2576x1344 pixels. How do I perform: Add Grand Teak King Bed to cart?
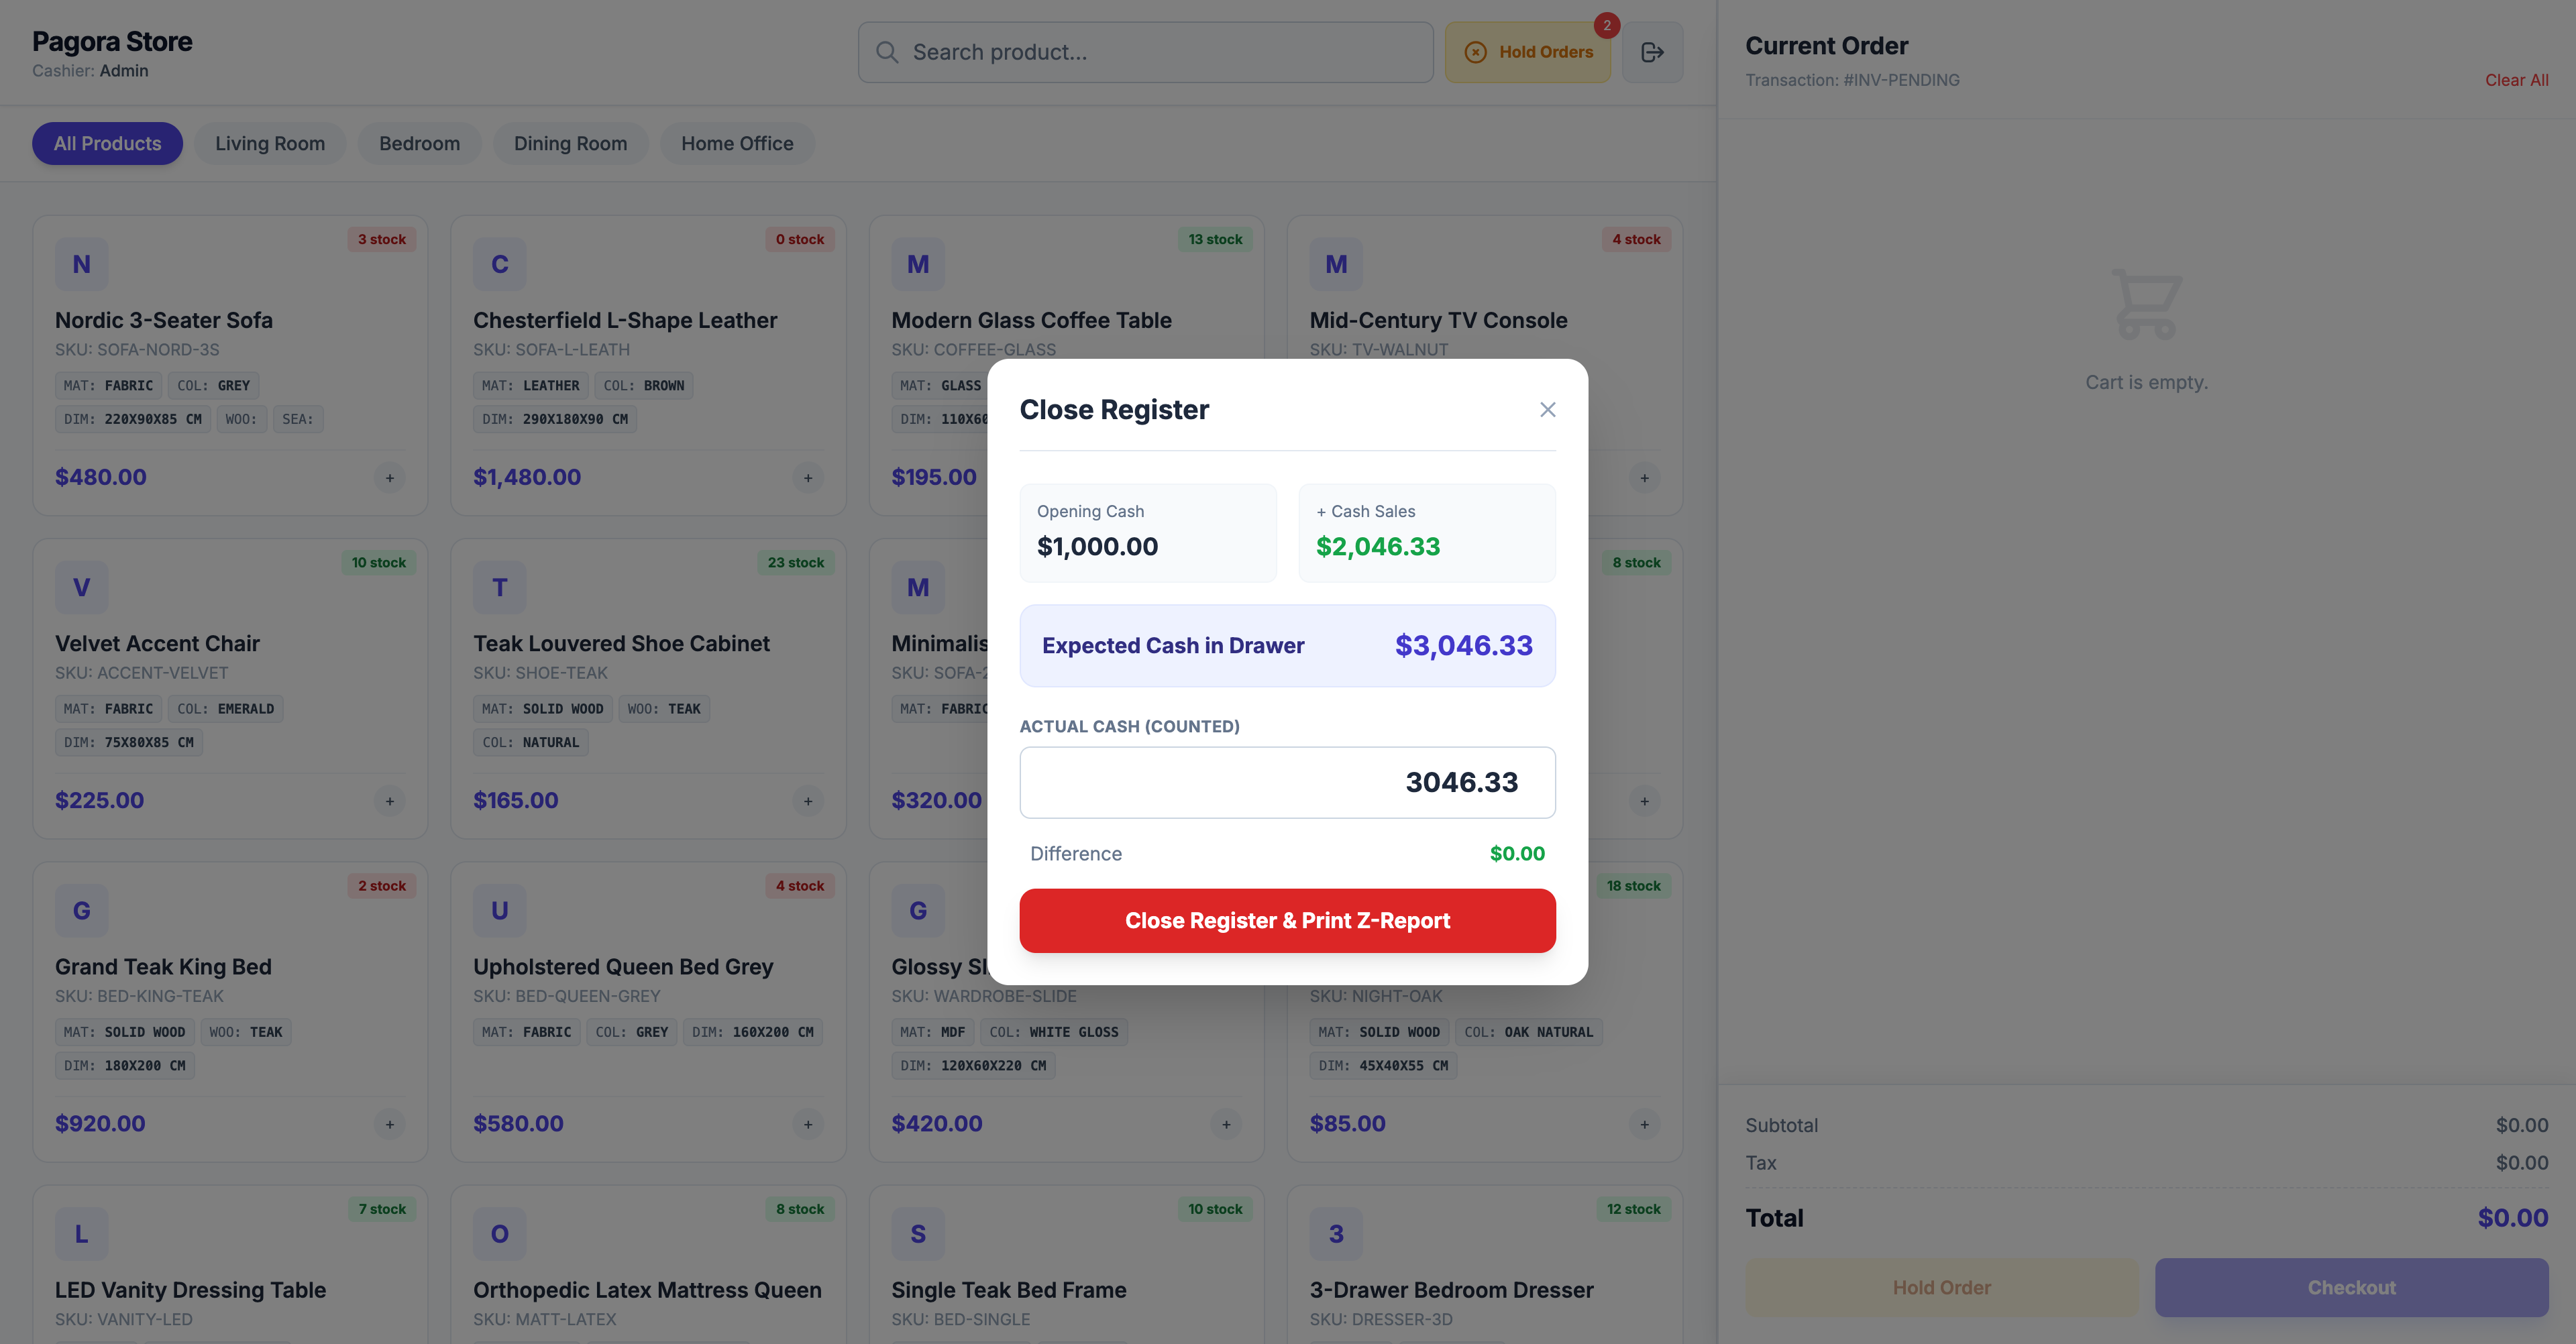[x=390, y=1124]
